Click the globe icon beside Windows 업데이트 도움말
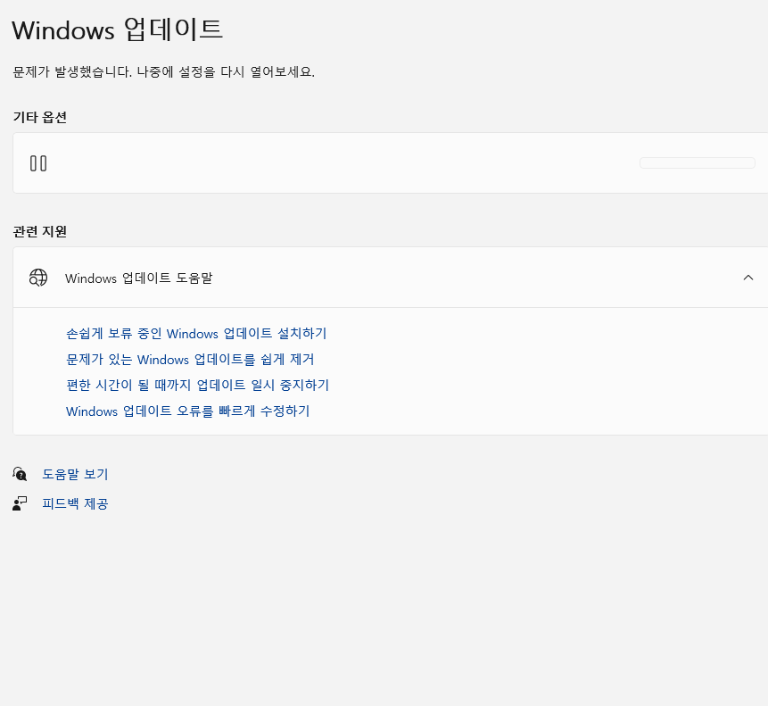This screenshot has width=768, height=706. pyautogui.click(x=38, y=278)
